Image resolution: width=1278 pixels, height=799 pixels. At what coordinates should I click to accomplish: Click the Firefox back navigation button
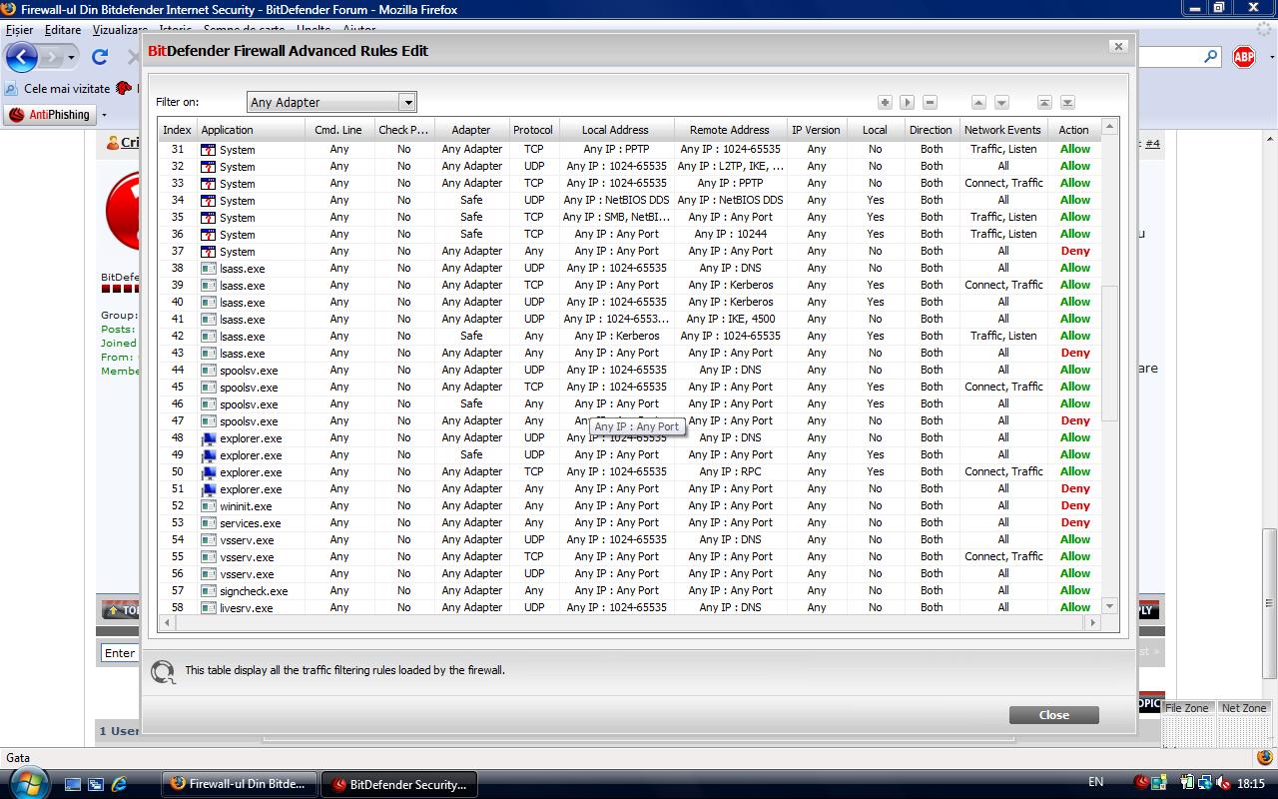22,57
